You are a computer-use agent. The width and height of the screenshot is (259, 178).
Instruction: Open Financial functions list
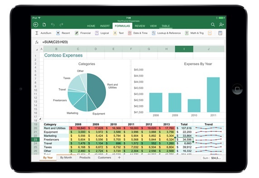pyautogui.click(x=83, y=33)
